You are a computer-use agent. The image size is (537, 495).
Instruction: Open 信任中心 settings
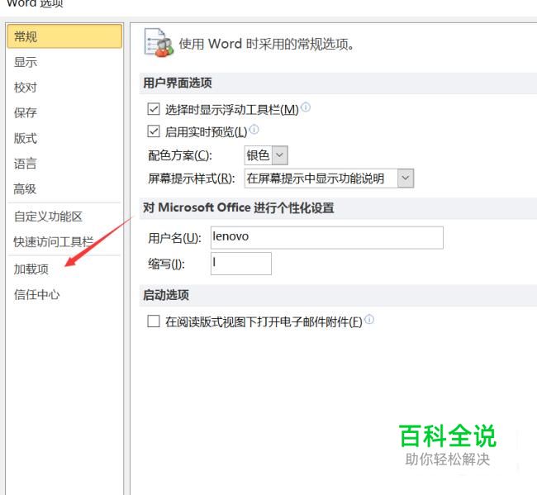tap(36, 294)
